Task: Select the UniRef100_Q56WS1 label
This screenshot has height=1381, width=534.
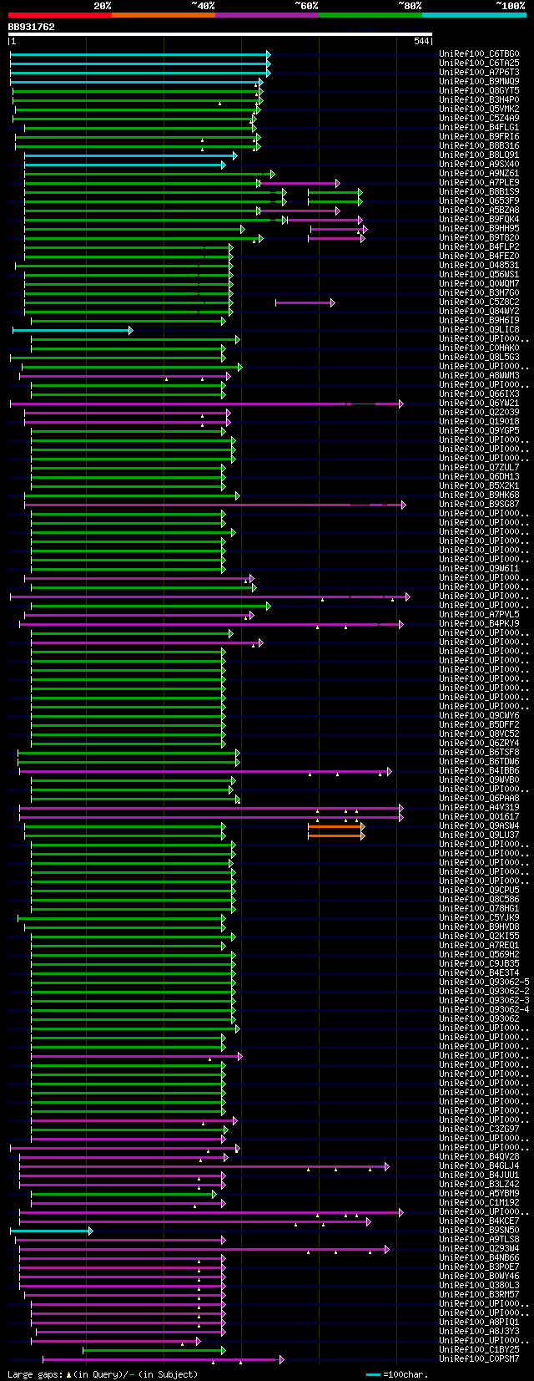Action: (x=479, y=275)
